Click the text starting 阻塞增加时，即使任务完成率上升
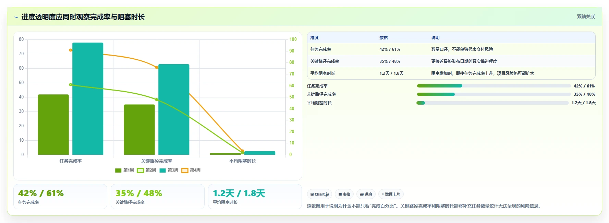This screenshot has height=223, width=609. pyautogui.click(x=483, y=73)
